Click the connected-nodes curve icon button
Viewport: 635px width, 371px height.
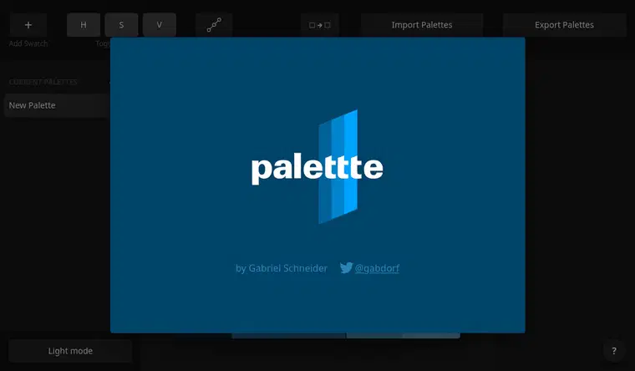[x=214, y=25]
